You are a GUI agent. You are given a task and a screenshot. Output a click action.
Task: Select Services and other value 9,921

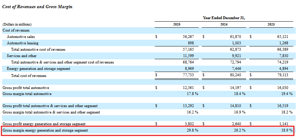[x=237, y=56]
